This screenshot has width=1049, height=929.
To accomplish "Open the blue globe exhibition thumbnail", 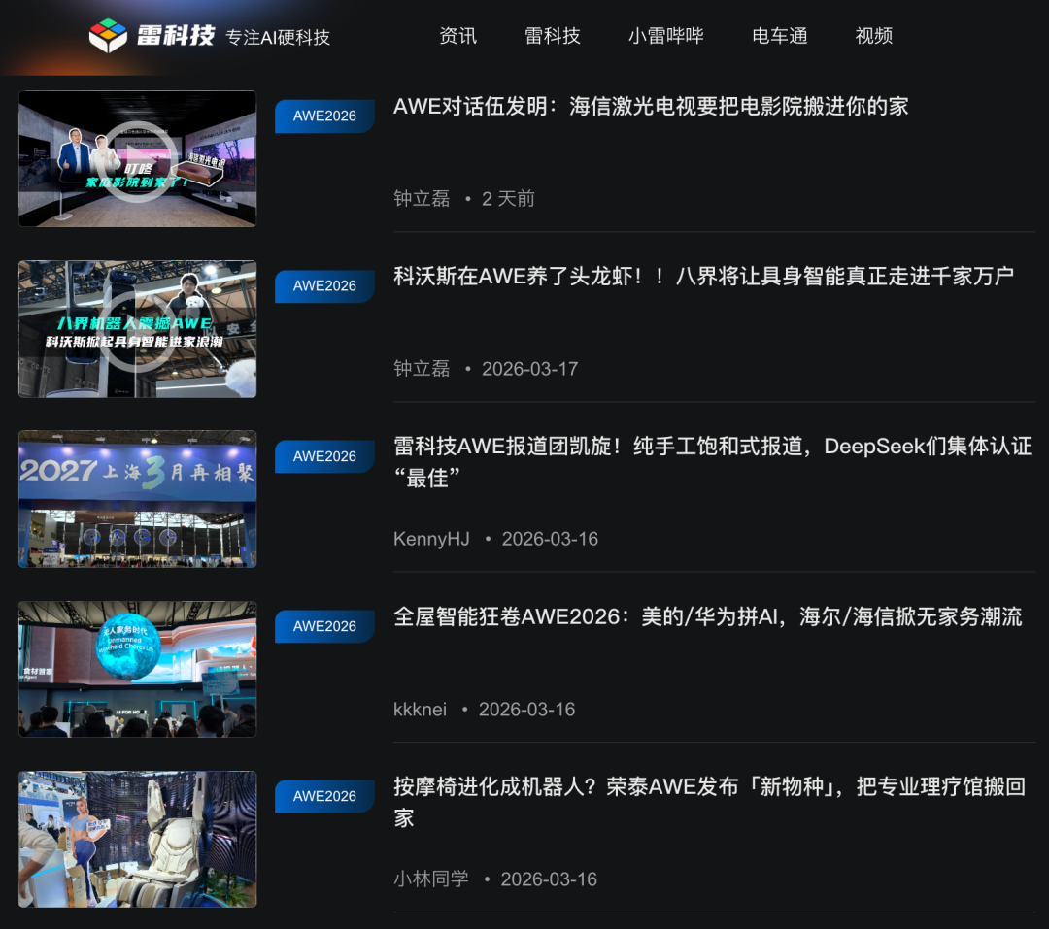I will pyautogui.click(x=138, y=669).
